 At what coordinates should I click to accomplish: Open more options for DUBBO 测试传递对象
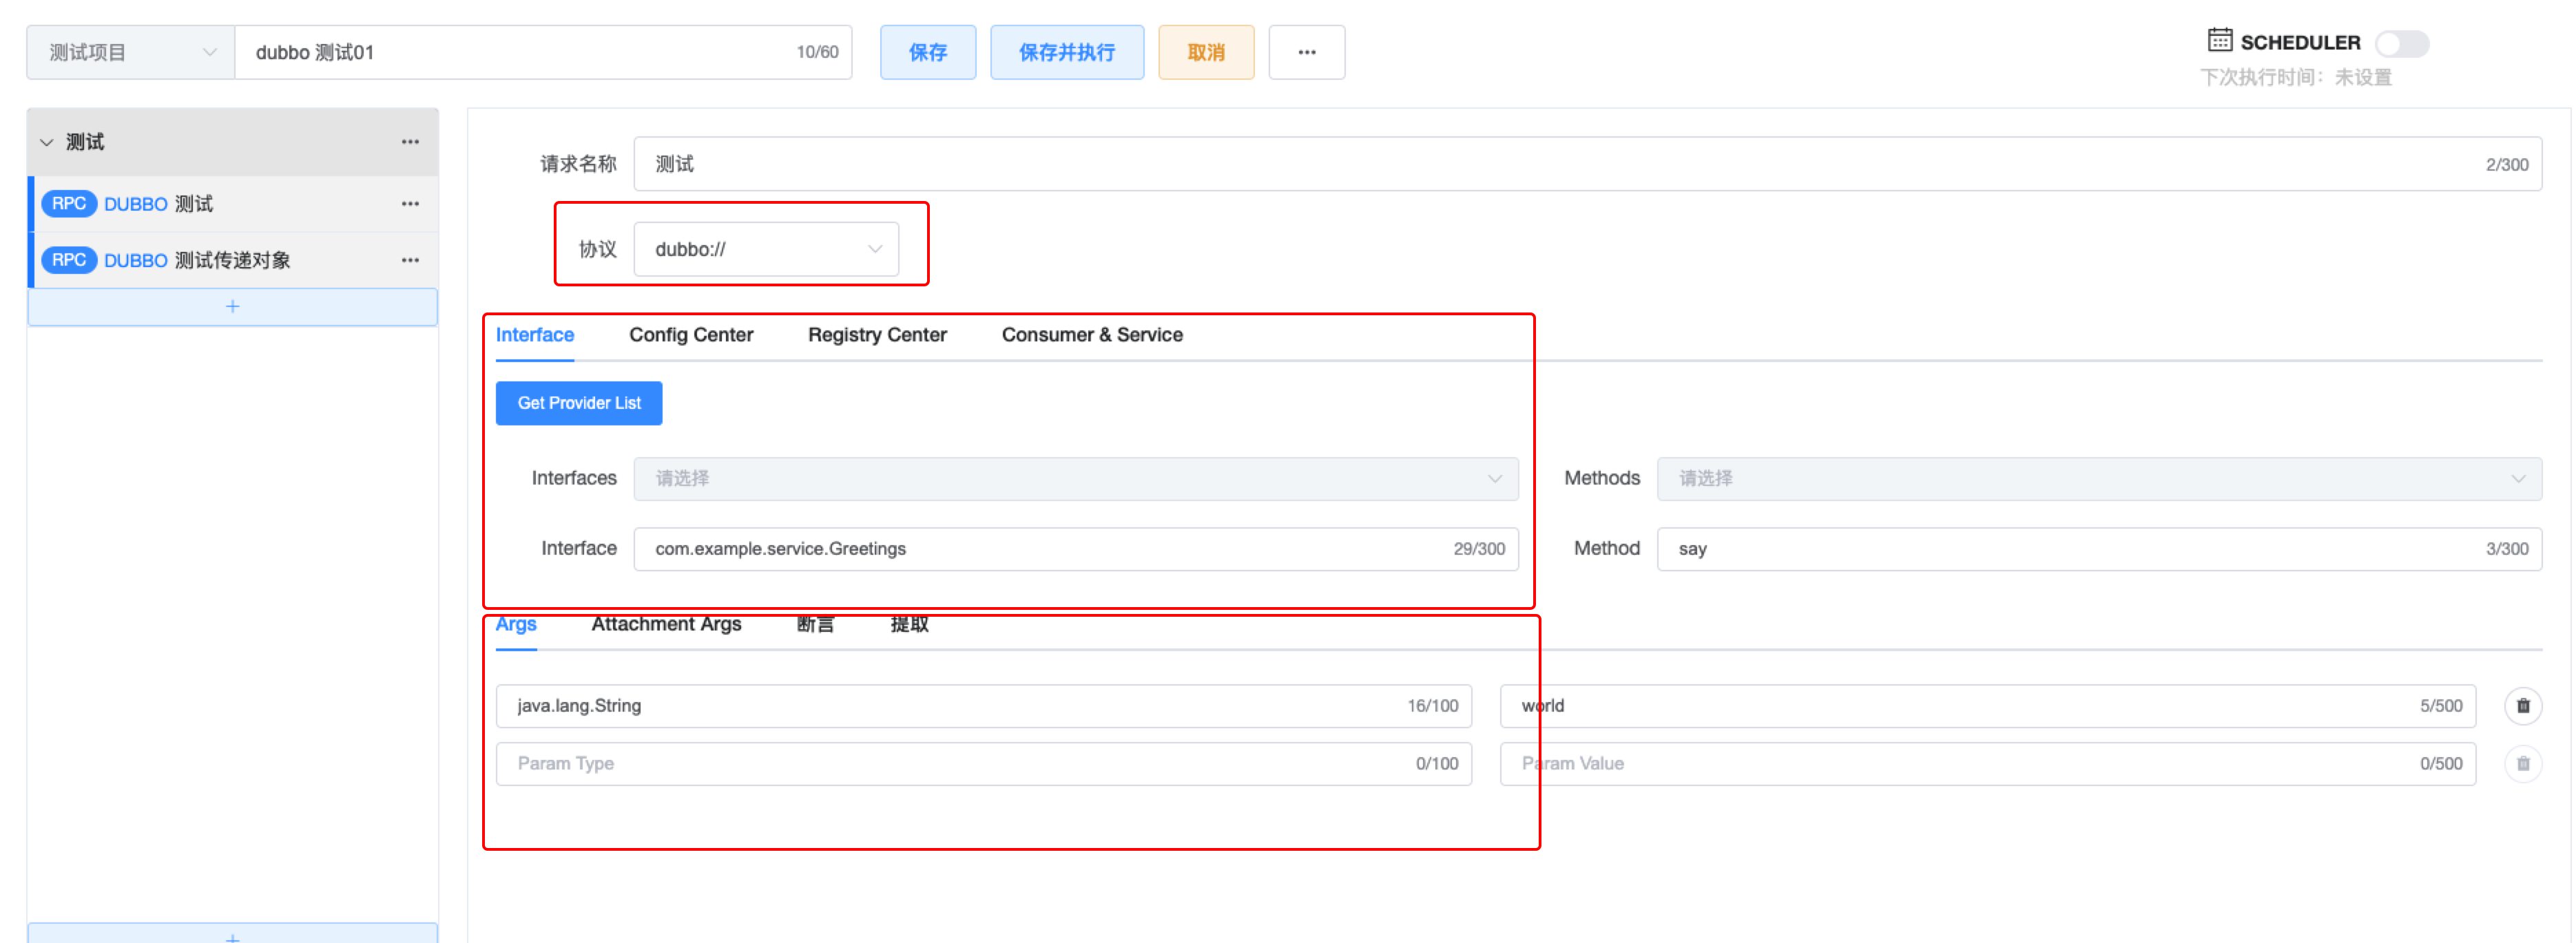click(410, 259)
